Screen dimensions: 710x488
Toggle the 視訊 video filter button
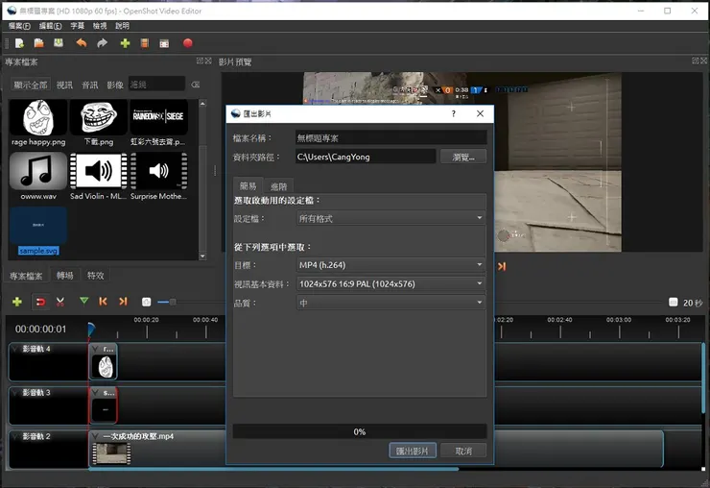click(64, 85)
